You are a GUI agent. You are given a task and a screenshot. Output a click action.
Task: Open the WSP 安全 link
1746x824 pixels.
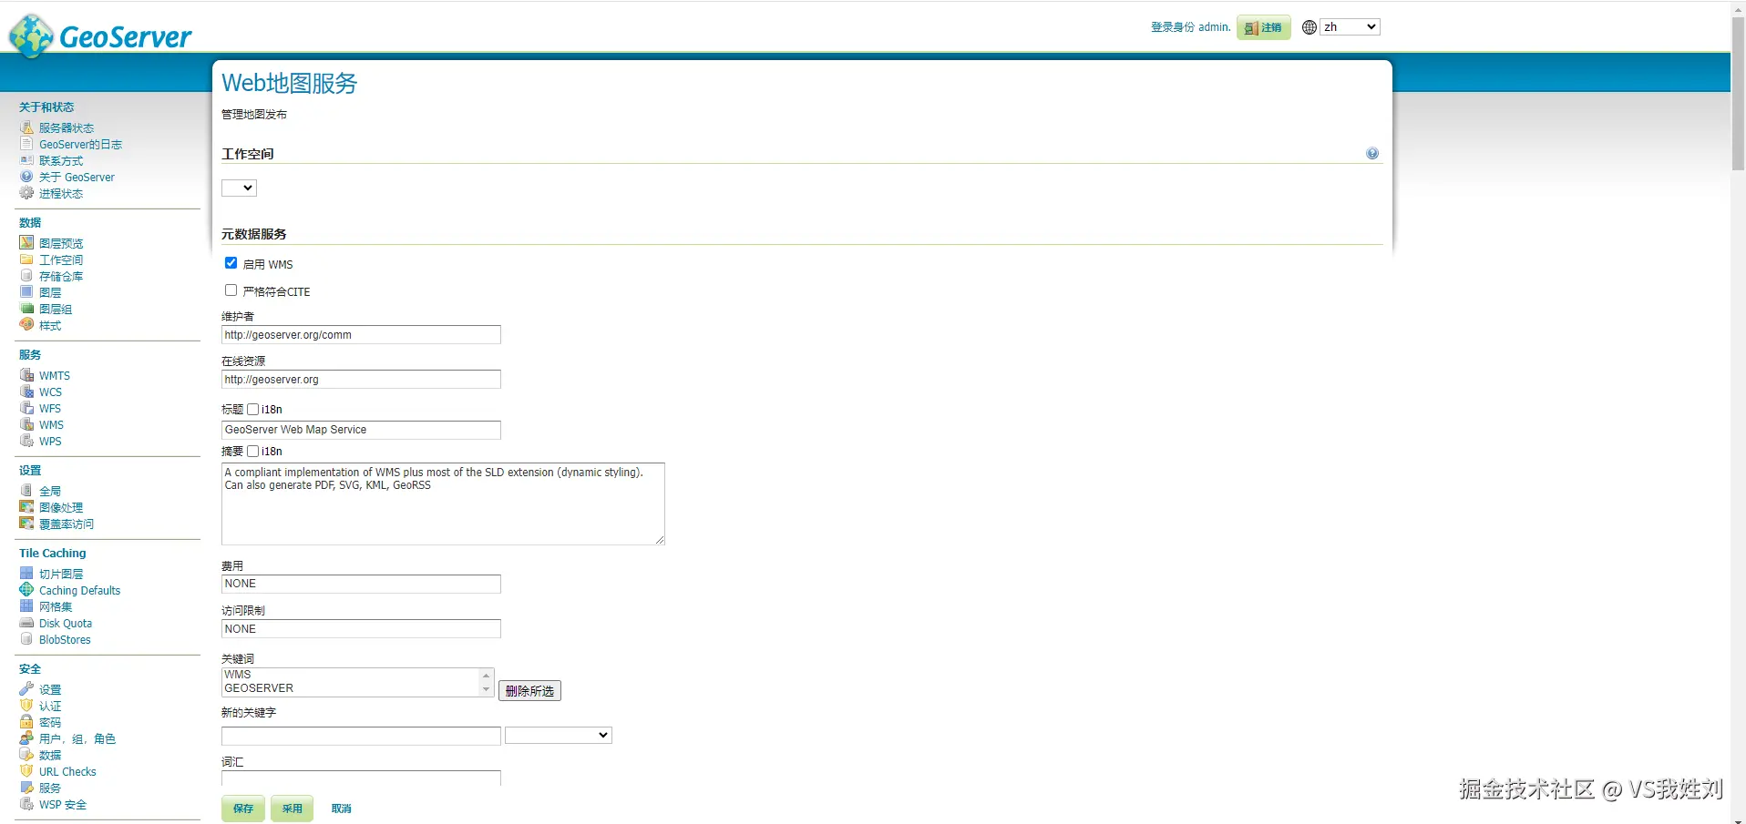63,805
